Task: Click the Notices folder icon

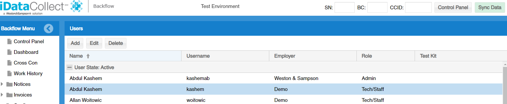Action: pyautogui.click(x=10, y=84)
